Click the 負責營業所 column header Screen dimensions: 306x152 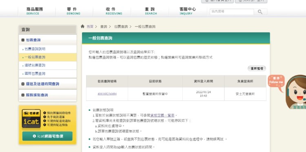click(x=245, y=81)
